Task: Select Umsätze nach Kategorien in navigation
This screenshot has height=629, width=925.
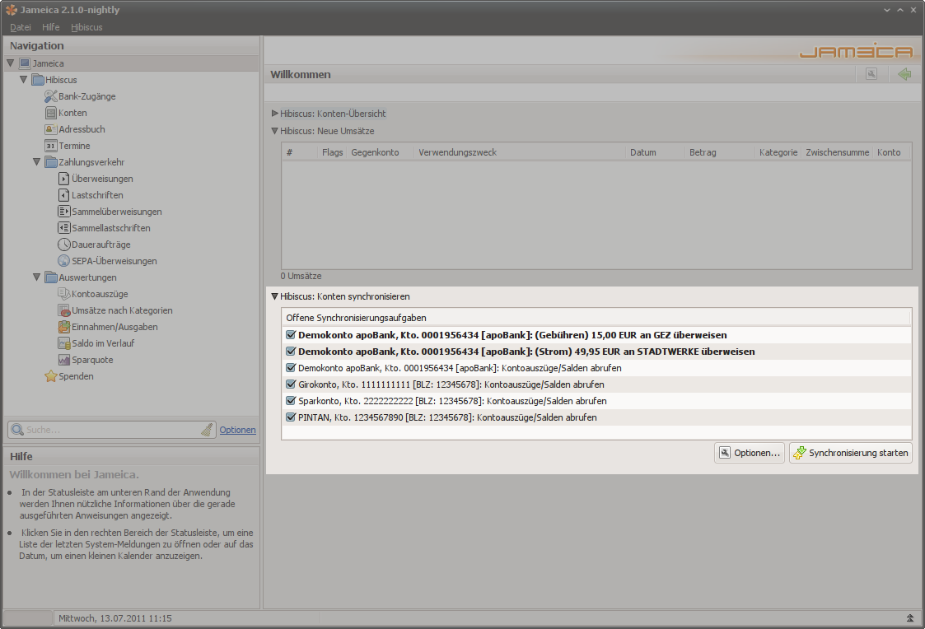Action: (122, 310)
